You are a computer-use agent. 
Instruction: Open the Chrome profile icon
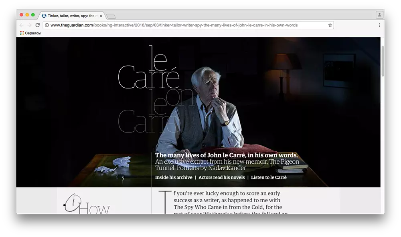pyautogui.click(x=379, y=15)
